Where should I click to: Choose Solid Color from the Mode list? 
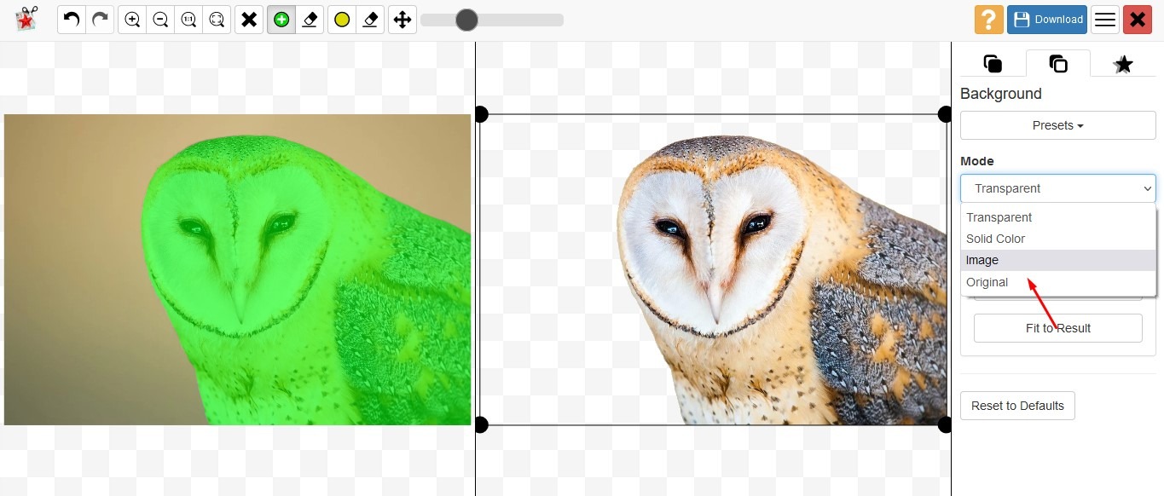pos(1058,239)
